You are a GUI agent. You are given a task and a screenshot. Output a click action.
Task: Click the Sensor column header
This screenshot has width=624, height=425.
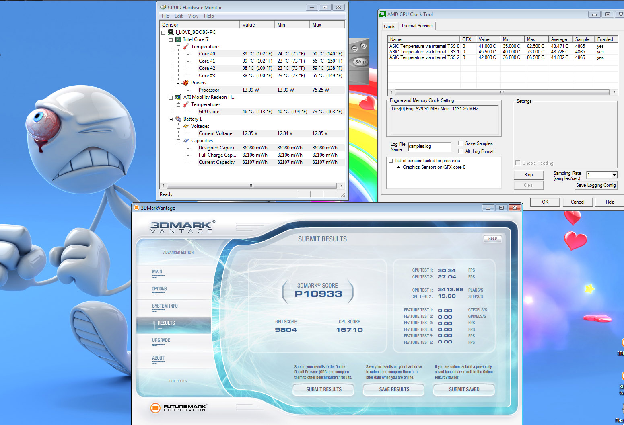pos(200,25)
